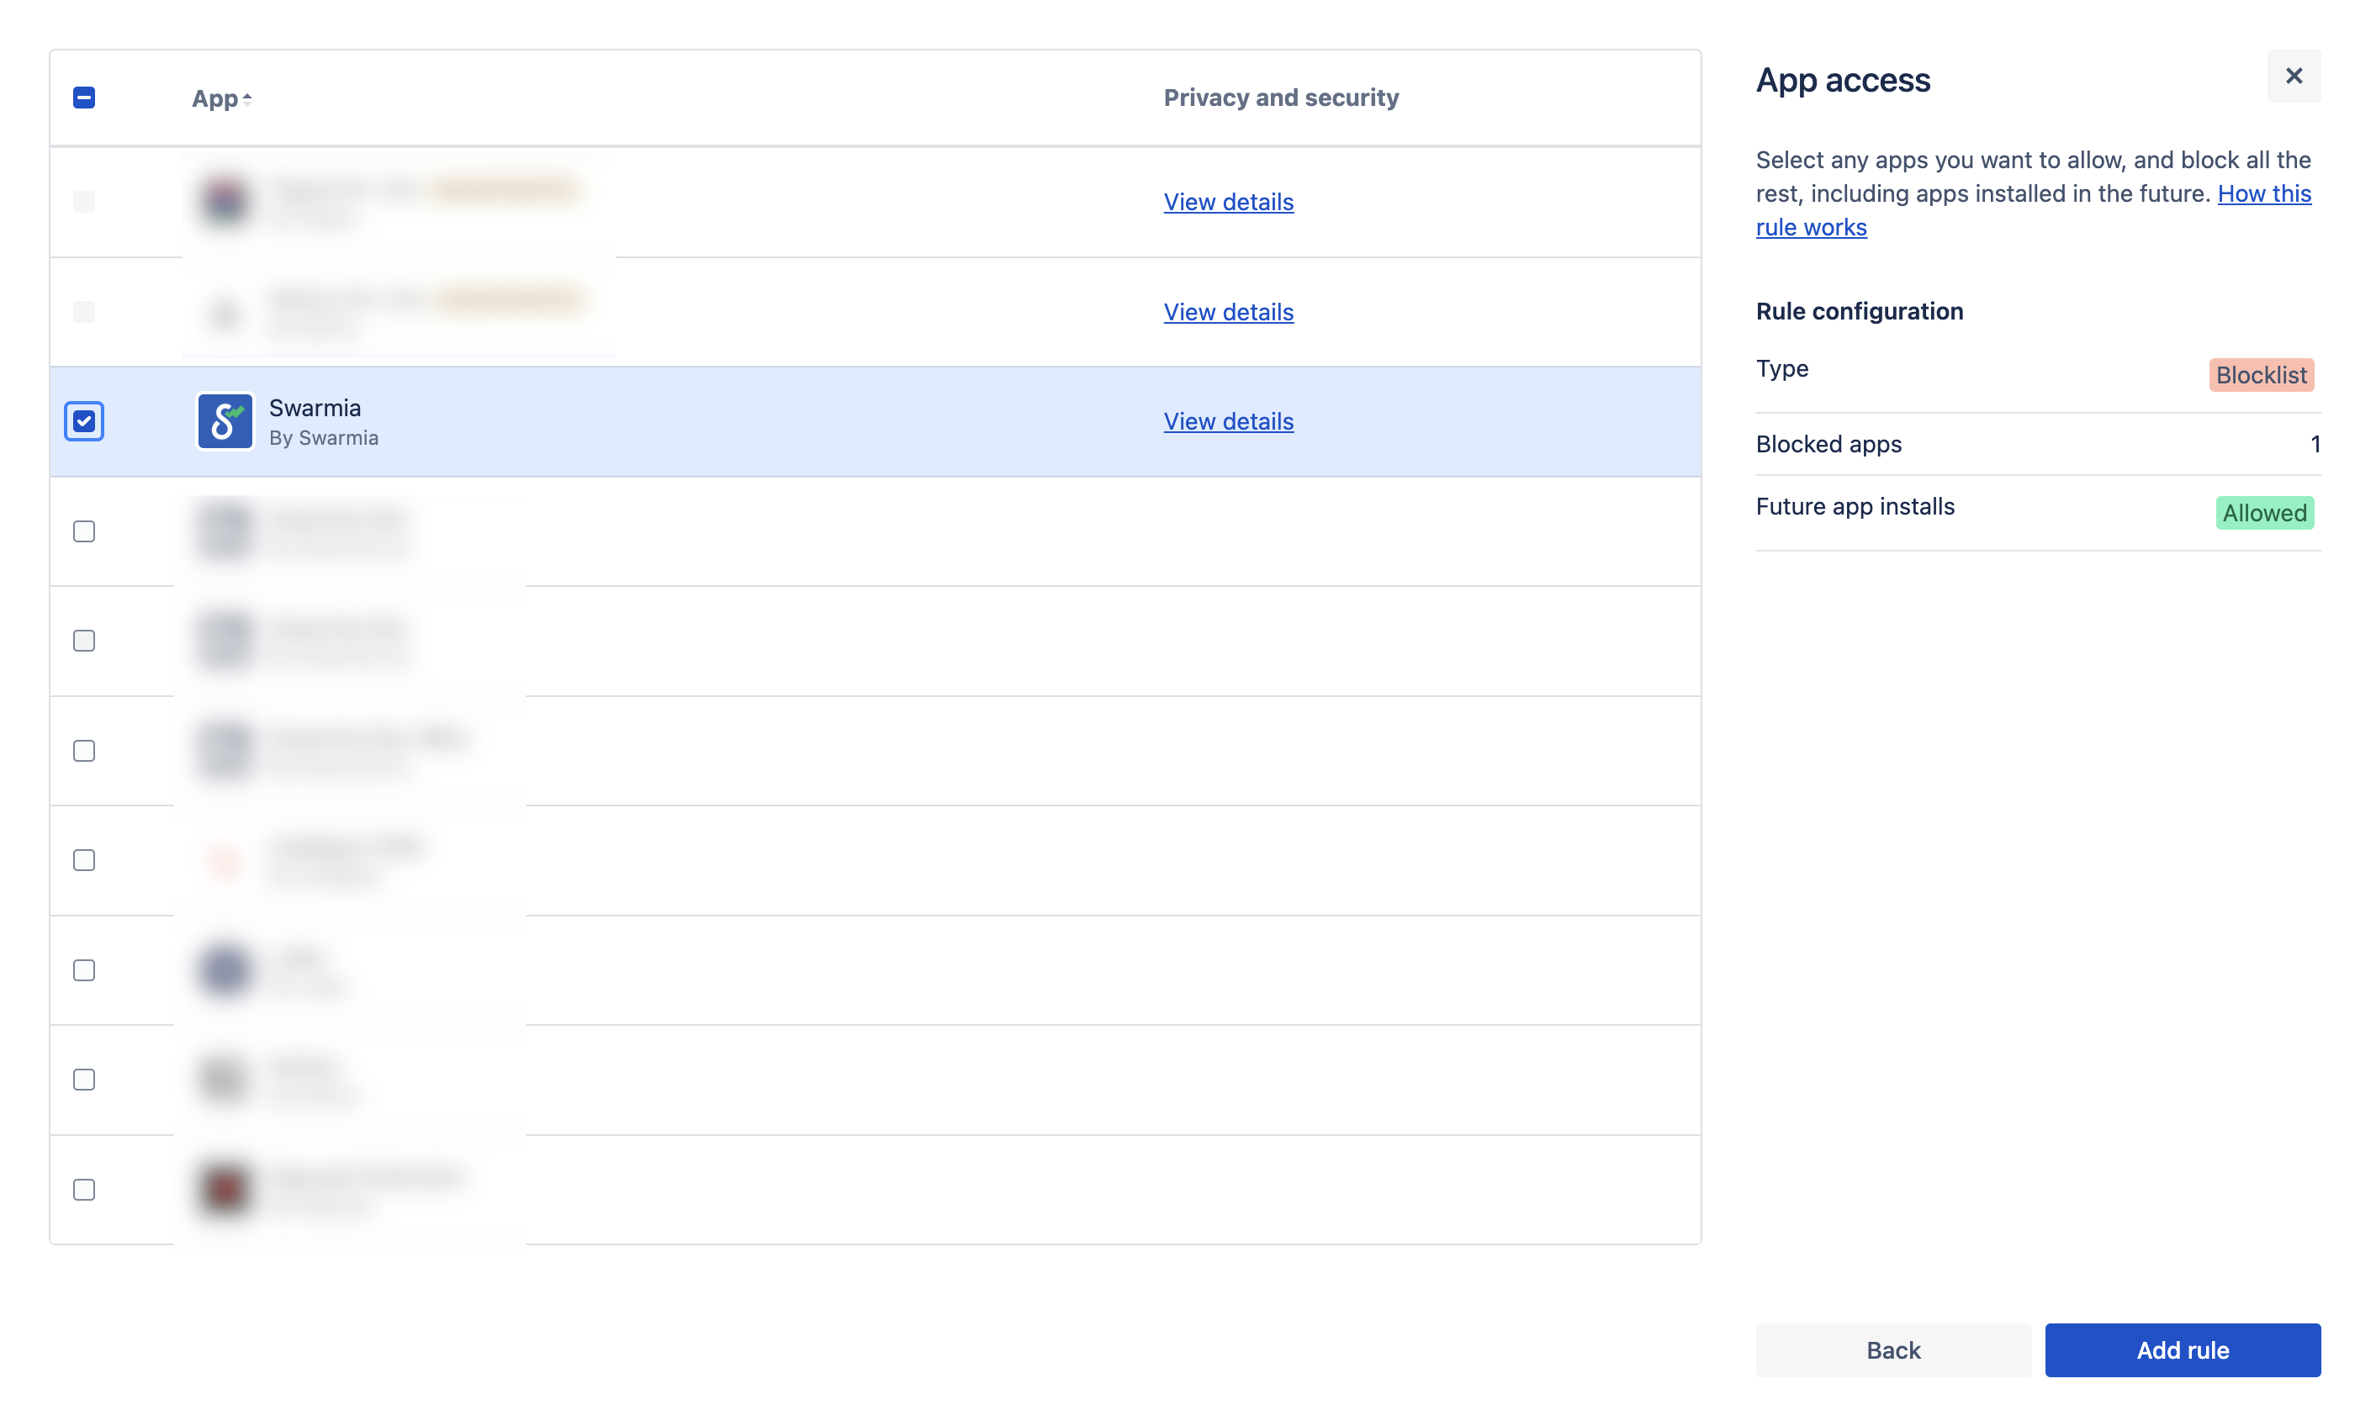Click the dark red blurred app icon
The height and width of the screenshot is (1426, 2355).
[225, 1189]
